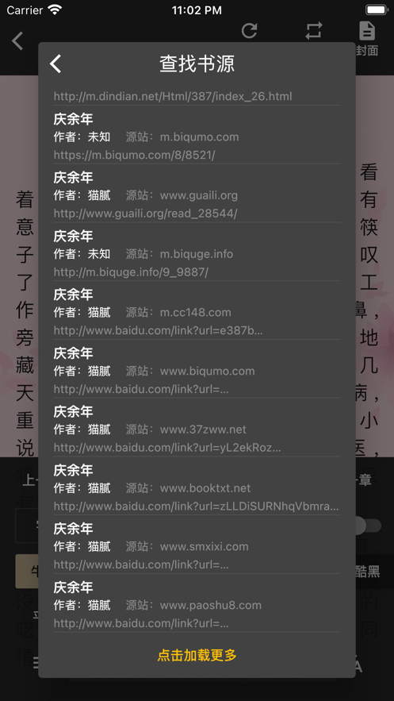Open the m.dindian.net index_26 link
Screen dimensions: 394x701
(173, 96)
